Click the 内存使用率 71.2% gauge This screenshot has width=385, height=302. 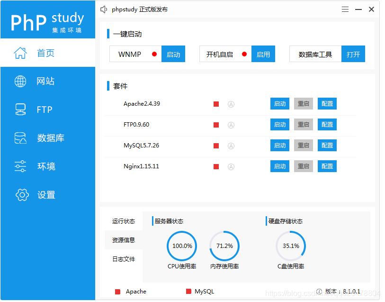pos(224,246)
